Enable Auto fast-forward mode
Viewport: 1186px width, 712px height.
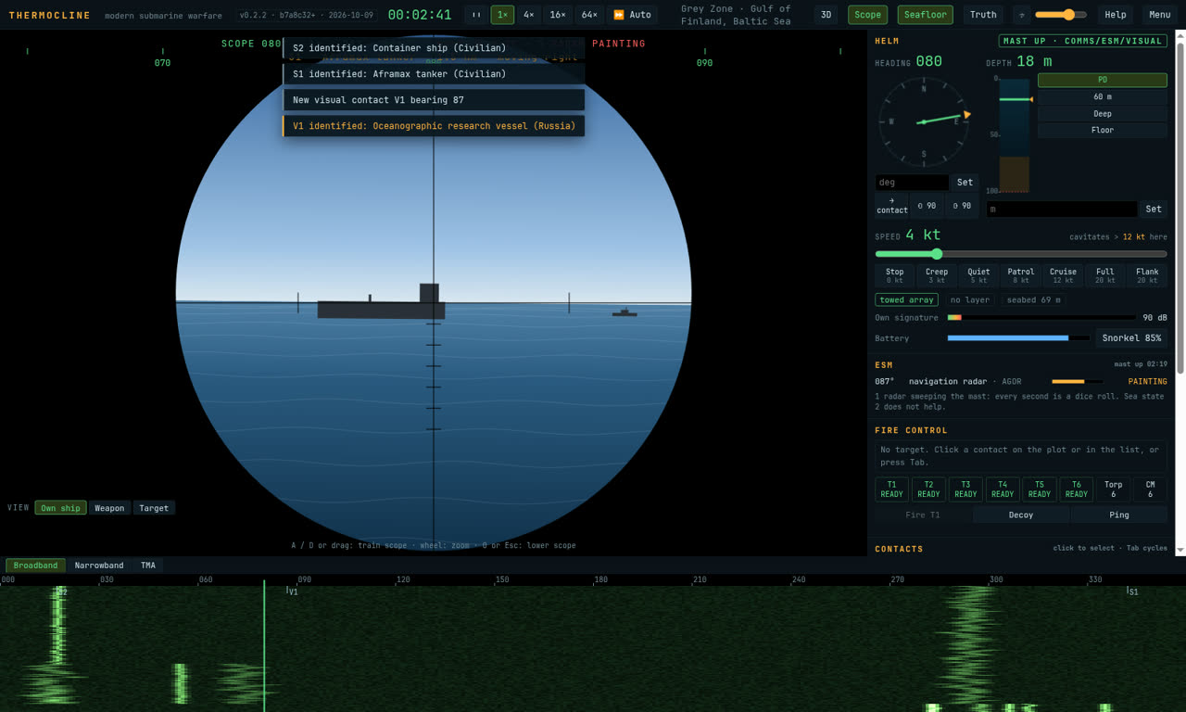click(633, 15)
